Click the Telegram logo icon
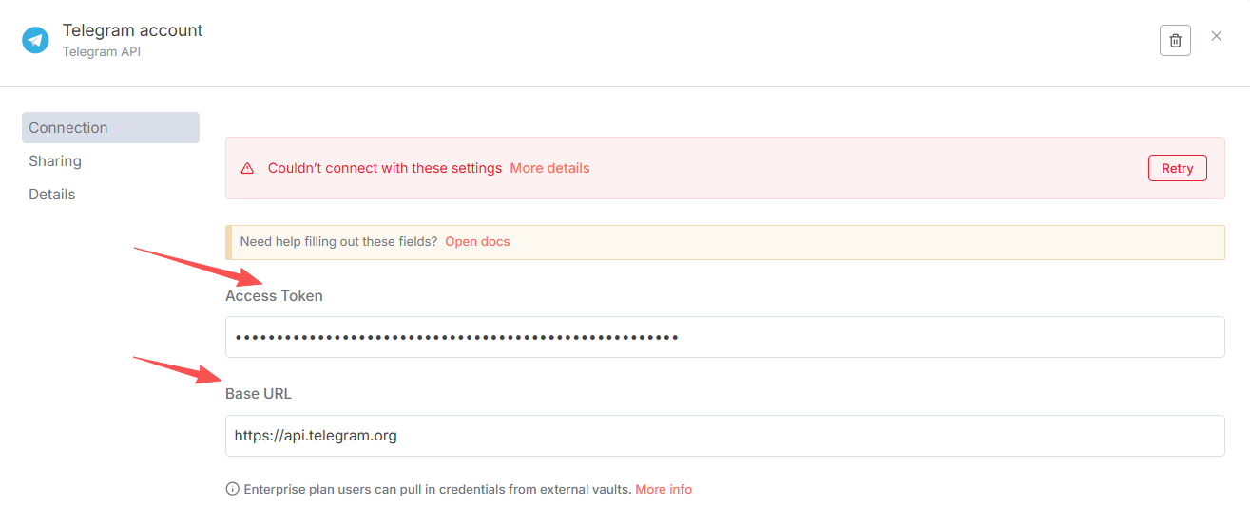1250x505 pixels. 36,40
